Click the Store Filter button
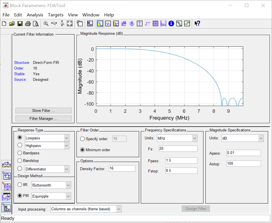The image size is (272, 223). click(x=43, y=111)
